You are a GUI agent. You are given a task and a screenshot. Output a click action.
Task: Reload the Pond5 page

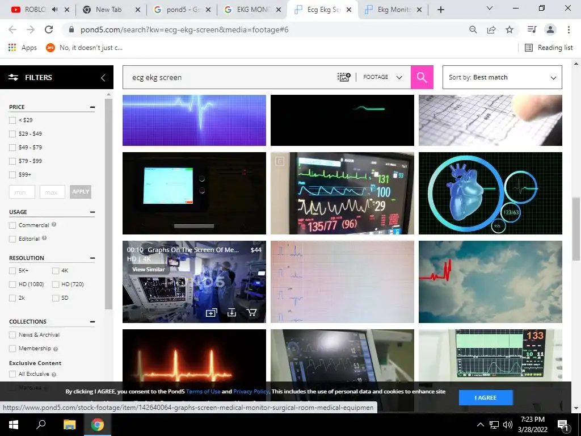tap(49, 30)
